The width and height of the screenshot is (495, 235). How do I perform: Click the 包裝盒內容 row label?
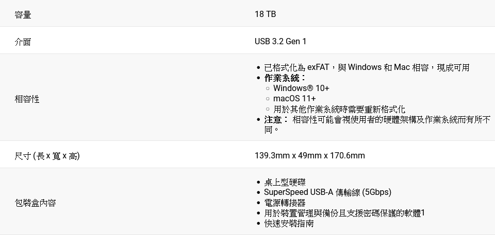(35, 203)
